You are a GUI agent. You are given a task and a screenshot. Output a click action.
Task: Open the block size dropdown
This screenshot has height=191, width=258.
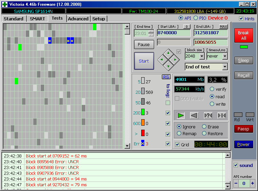(x=202, y=56)
